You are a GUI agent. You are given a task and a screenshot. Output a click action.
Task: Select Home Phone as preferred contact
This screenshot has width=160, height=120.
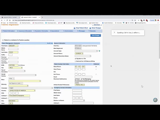click(96, 67)
